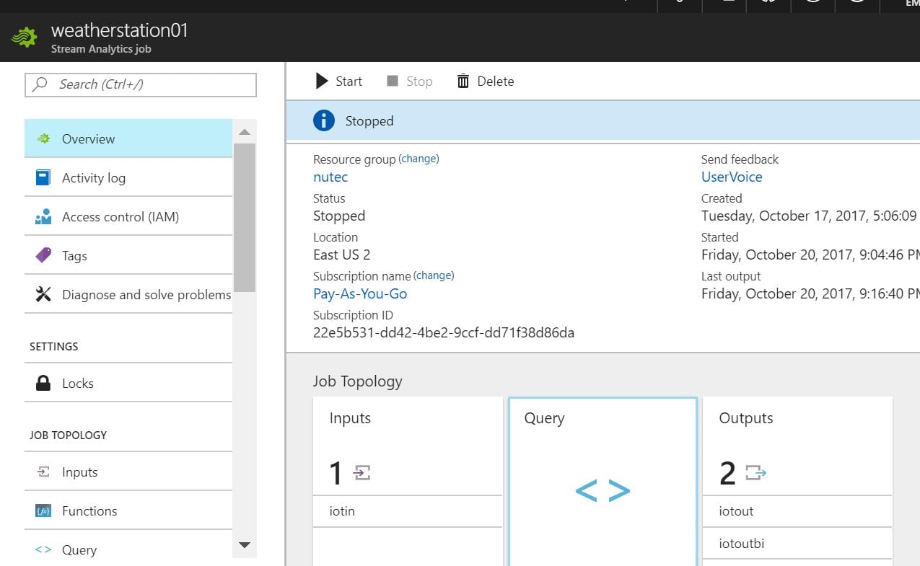Click the Last output time ending 9:16:40 PM
The width and height of the screenshot is (920, 566).
(x=810, y=293)
